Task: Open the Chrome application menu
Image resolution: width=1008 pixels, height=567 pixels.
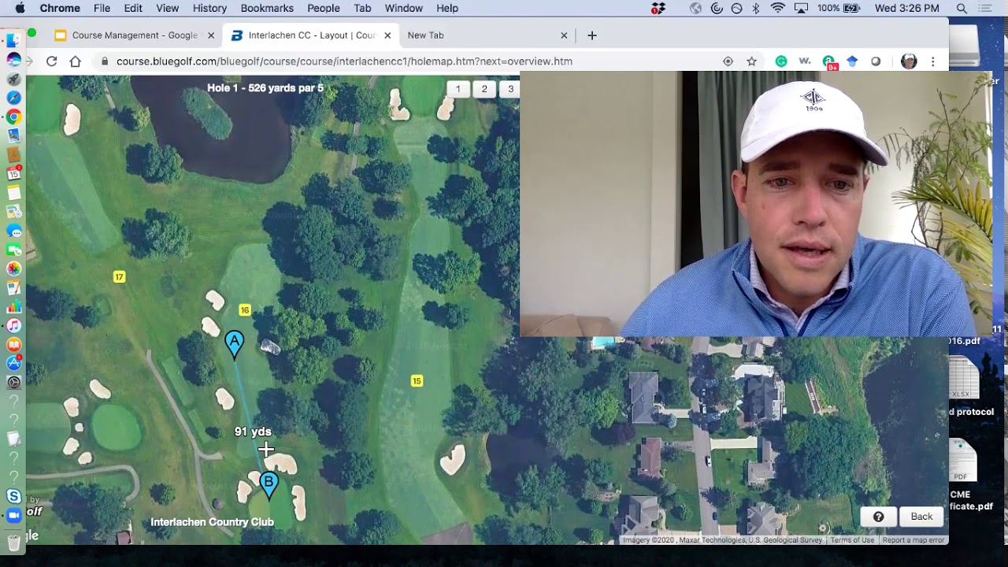Action: pyautogui.click(x=60, y=9)
